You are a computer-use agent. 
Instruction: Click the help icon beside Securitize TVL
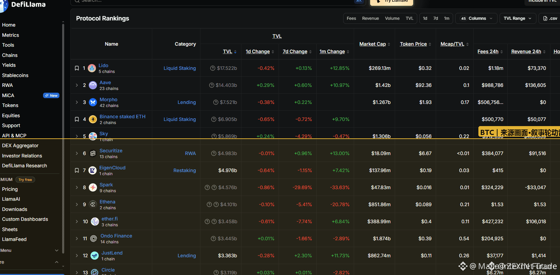coord(214,153)
